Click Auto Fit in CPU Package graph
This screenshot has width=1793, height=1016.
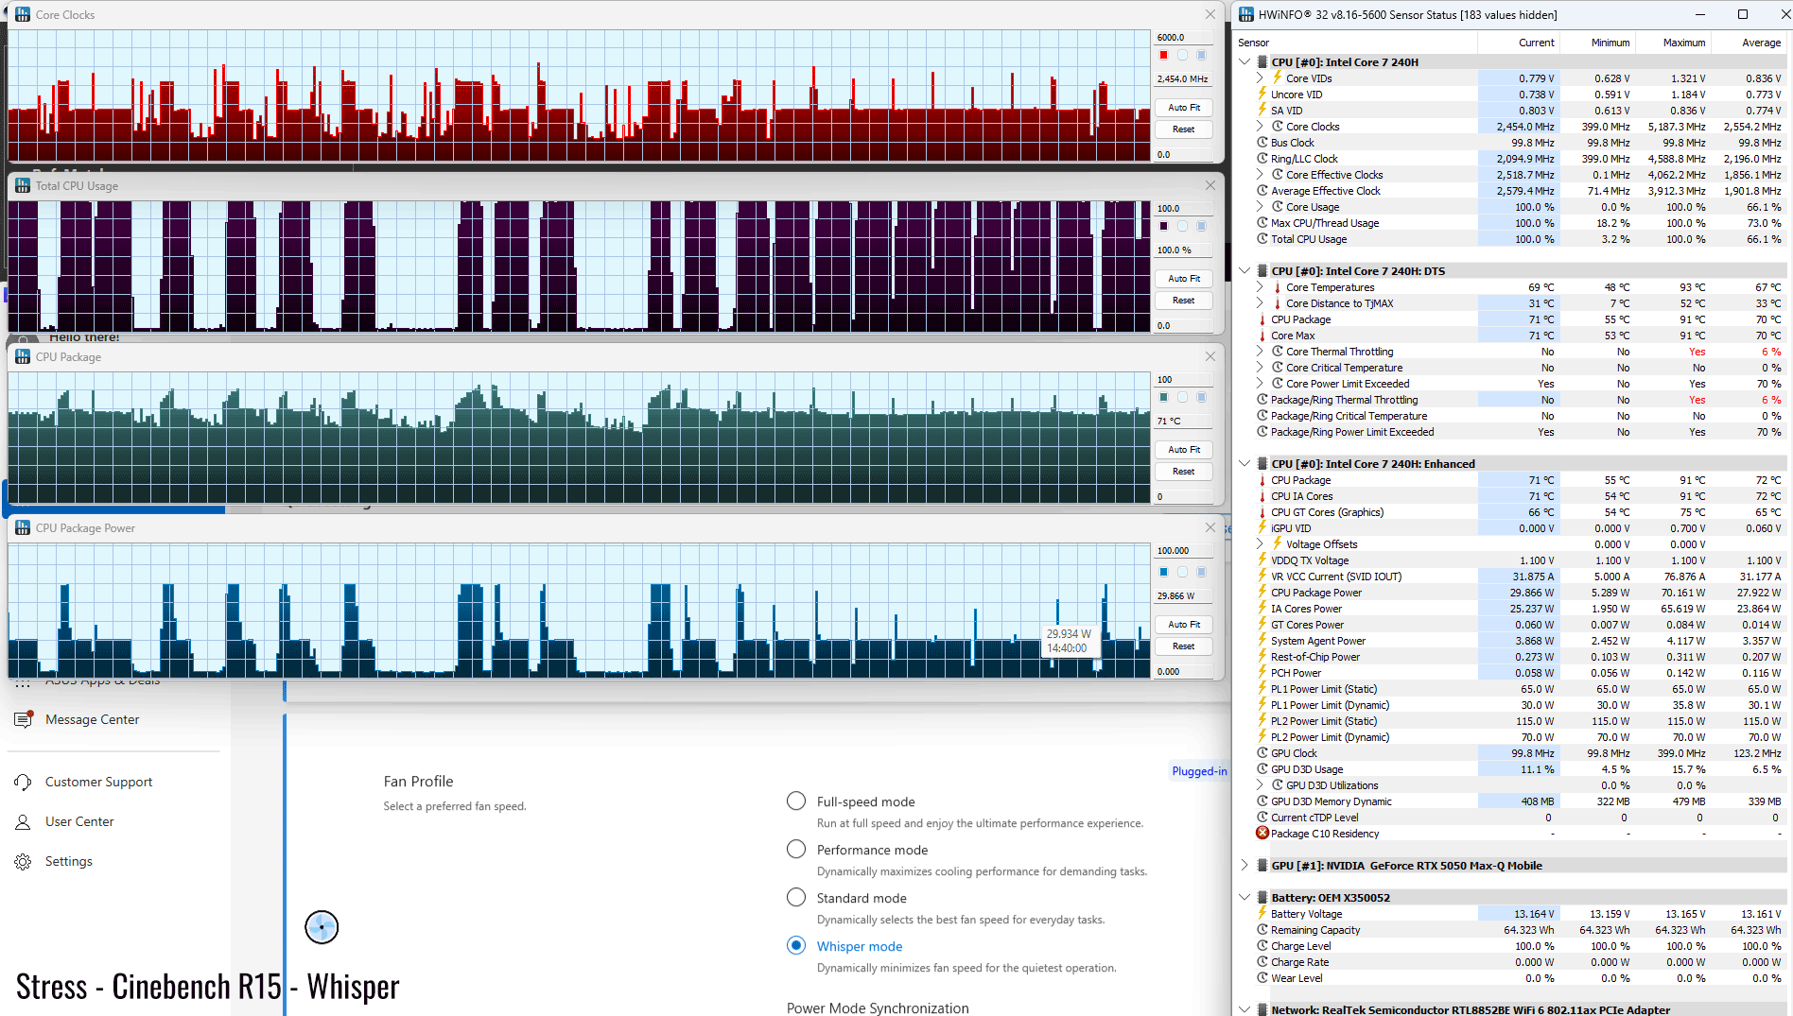[1183, 450]
